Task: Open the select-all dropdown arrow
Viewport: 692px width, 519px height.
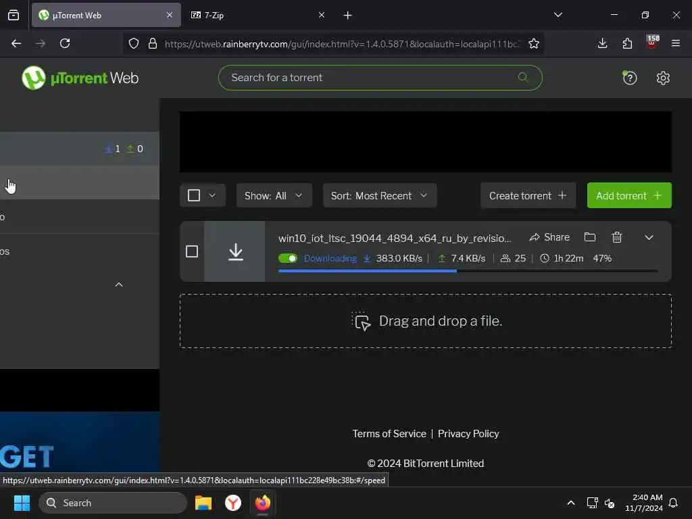Action: tap(212, 195)
